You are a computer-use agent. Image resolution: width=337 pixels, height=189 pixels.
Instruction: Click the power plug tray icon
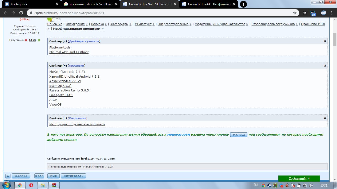(298, 186)
